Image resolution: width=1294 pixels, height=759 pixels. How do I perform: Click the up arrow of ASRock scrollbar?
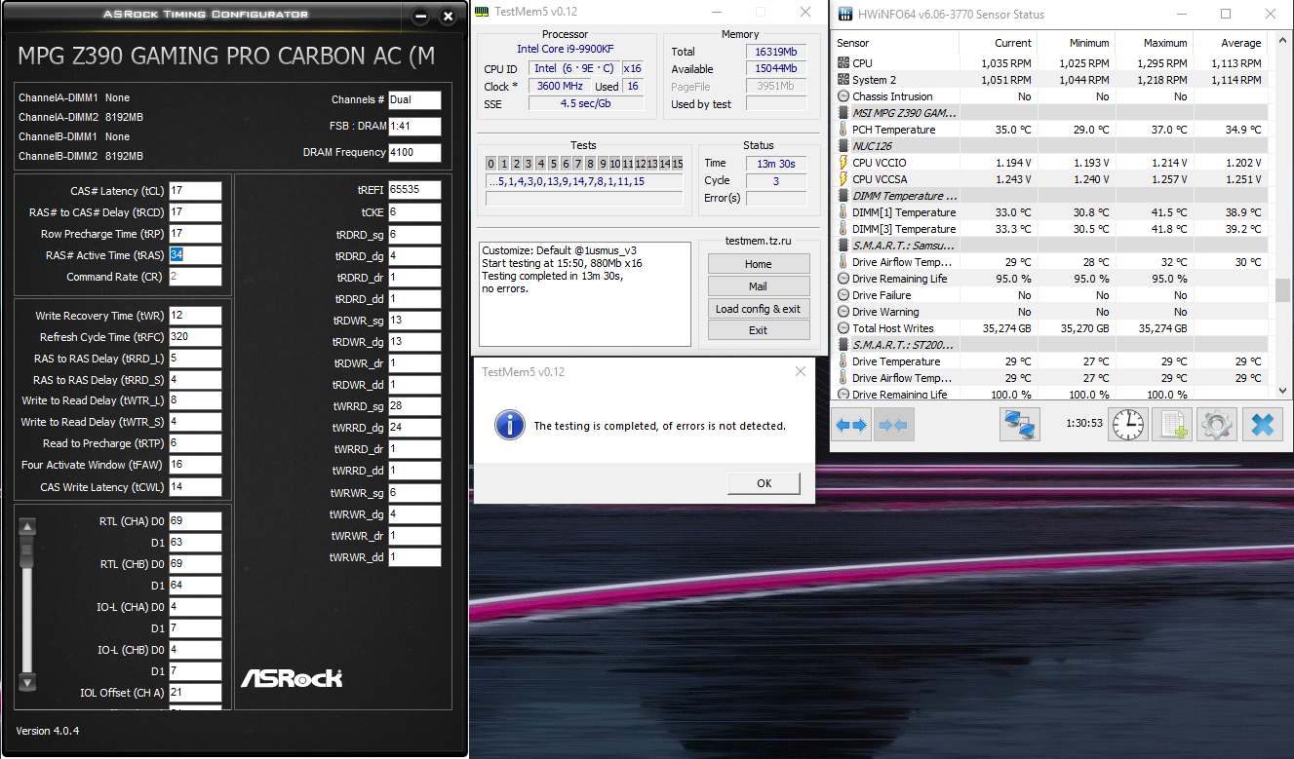27,527
